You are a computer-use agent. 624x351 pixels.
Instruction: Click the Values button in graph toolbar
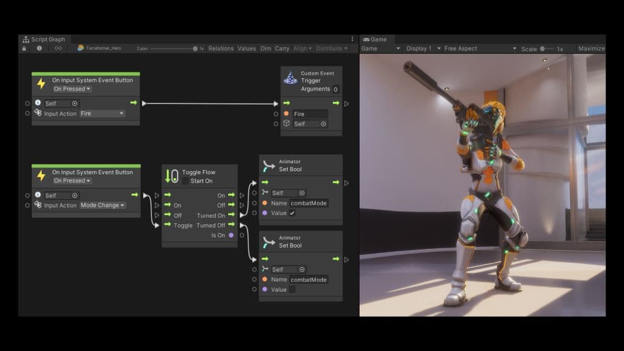tap(247, 48)
